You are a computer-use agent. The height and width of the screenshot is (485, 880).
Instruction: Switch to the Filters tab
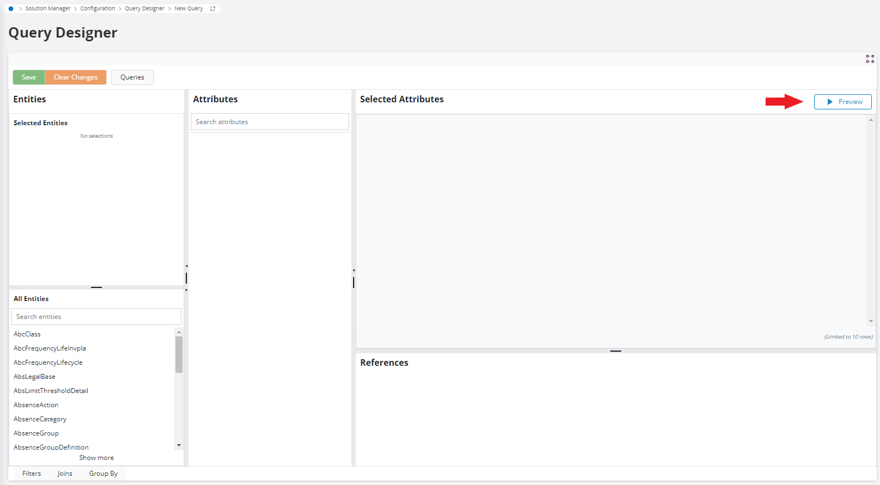point(32,474)
